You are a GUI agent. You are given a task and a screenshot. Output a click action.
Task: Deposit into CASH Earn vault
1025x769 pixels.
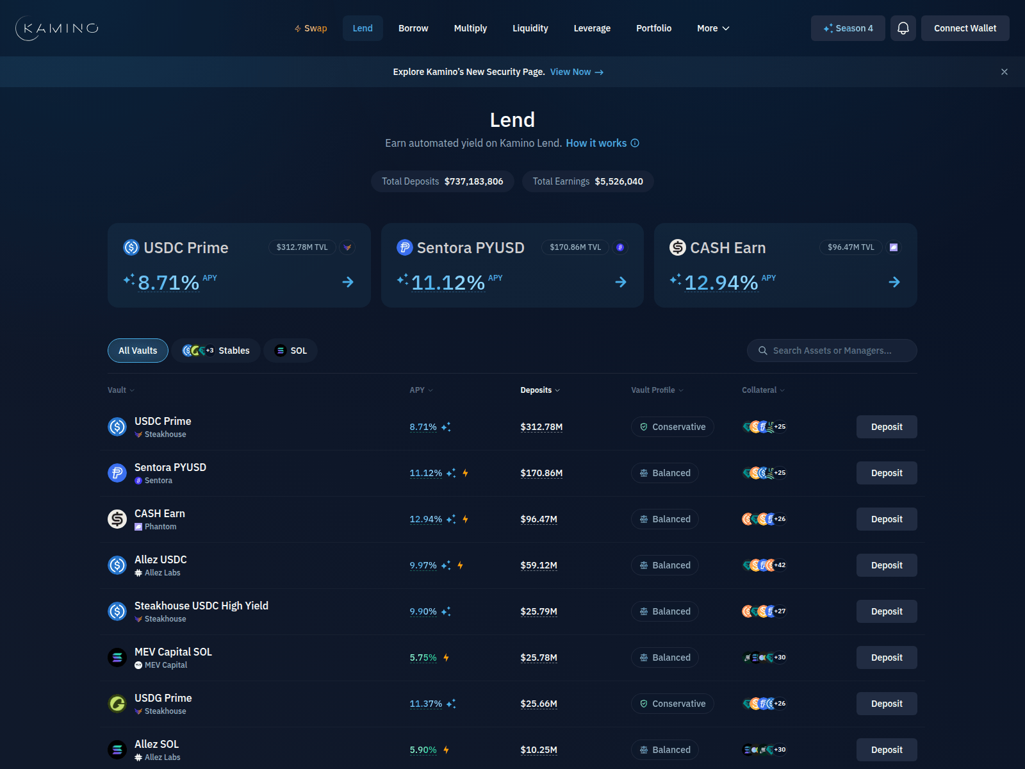click(887, 519)
